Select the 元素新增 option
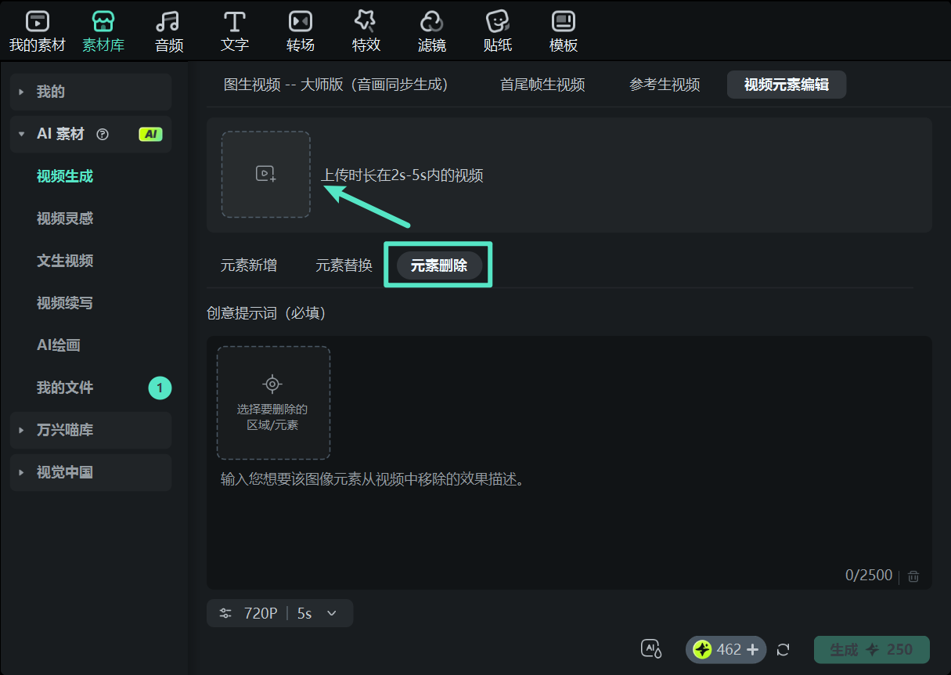Image resolution: width=951 pixels, height=675 pixels. [249, 265]
